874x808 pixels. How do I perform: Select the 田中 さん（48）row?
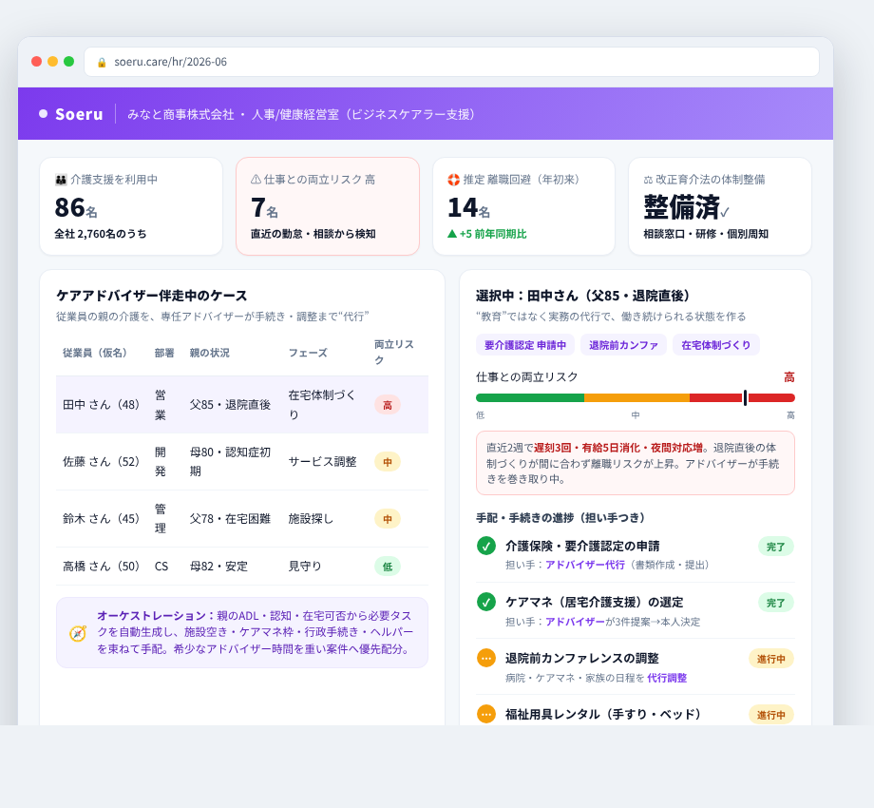pyautogui.click(x=242, y=405)
